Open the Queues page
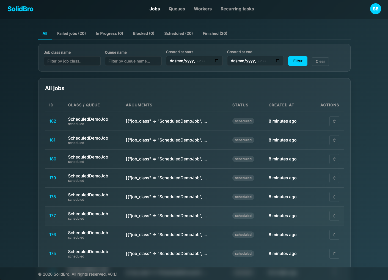The height and width of the screenshot is (280, 388). (x=177, y=9)
